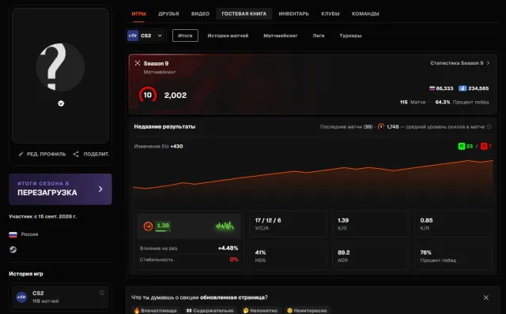
Task: Click the Season 9 crossed-swords icon
Action: point(138,63)
